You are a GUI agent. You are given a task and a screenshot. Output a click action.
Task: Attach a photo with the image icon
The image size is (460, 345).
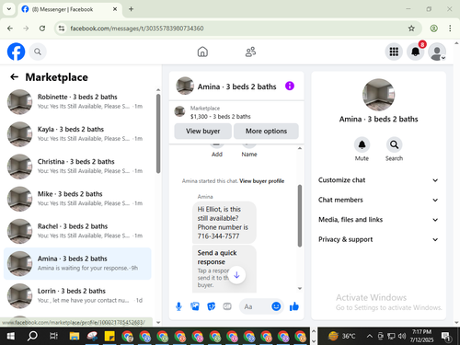tap(195, 306)
